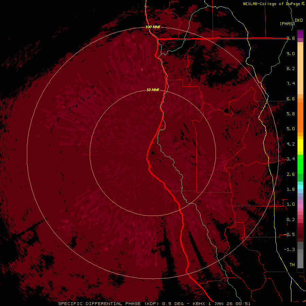This screenshot has width=306, height=306.
Task: Click the 2.6 scale value
Action: click(291, 174)
